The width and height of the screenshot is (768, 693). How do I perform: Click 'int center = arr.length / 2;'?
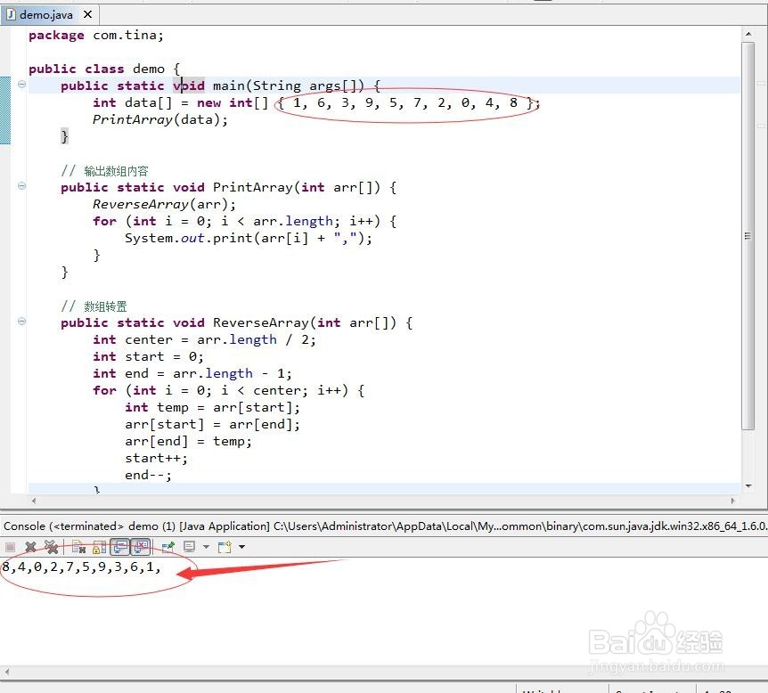[204, 340]
